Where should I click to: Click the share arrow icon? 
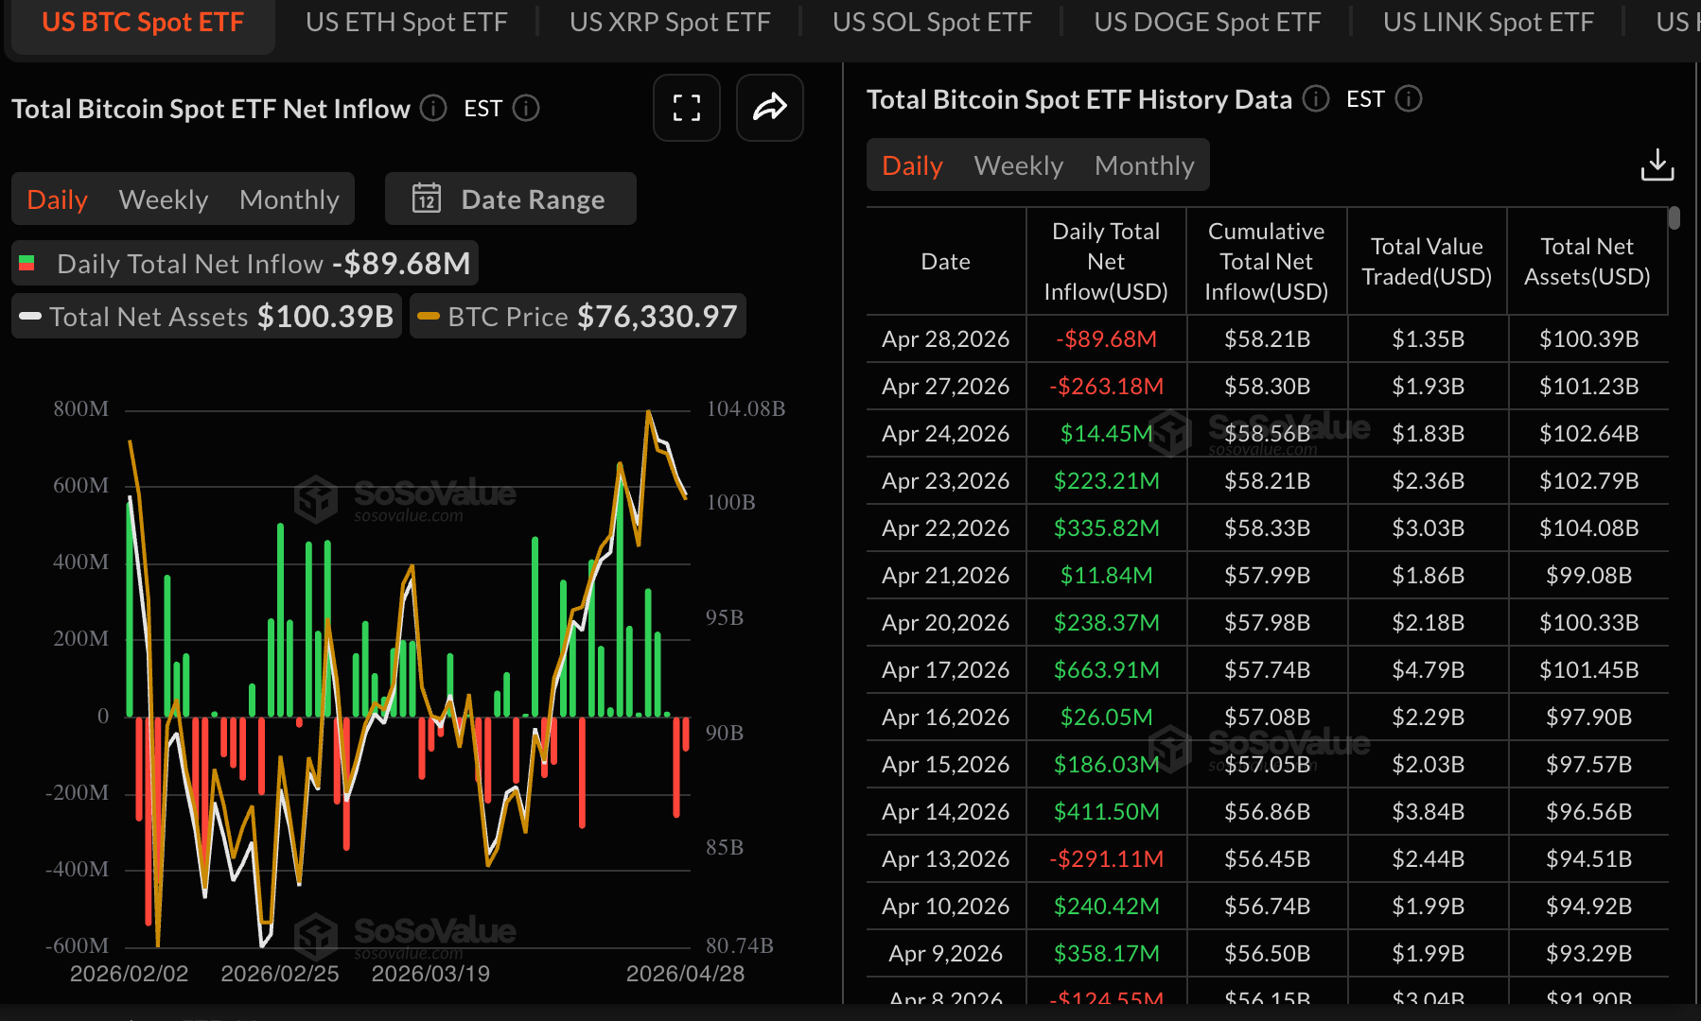pyautogui.click(x=769, y=108)
